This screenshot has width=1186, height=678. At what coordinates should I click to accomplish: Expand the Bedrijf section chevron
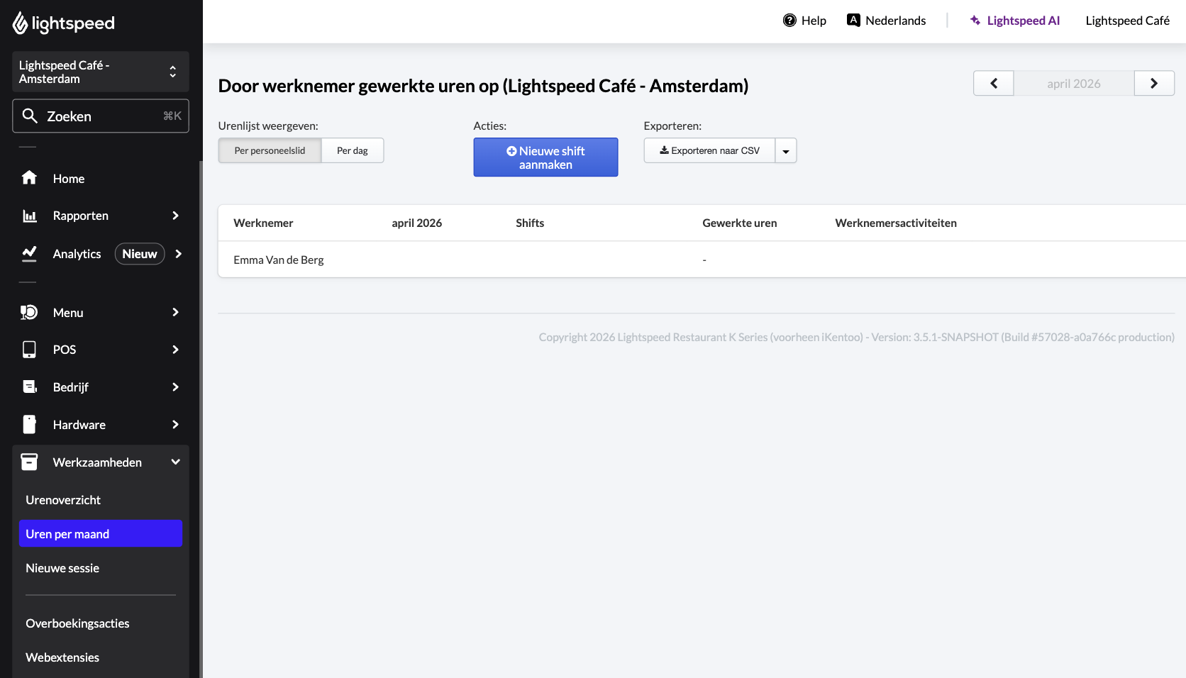coord(175,387)
